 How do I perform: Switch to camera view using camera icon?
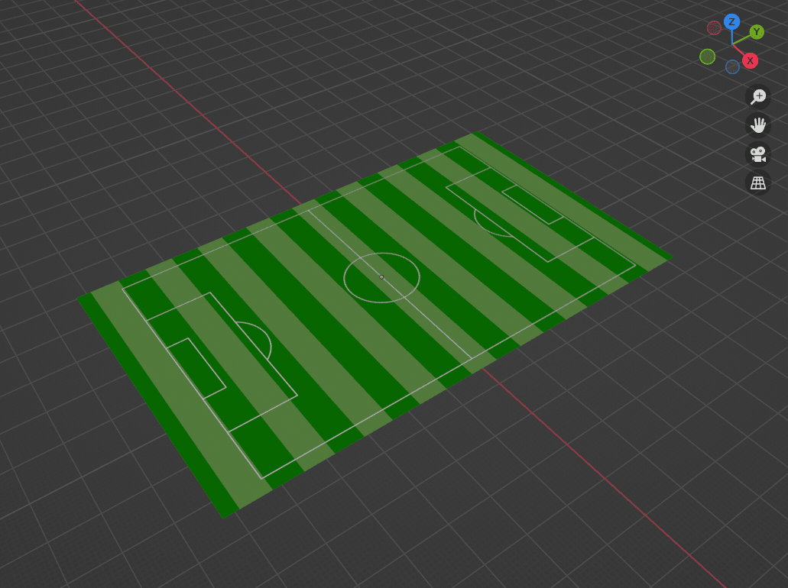[757, 153]
